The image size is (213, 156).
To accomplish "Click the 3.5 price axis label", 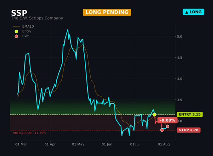I will coord(179,100).
